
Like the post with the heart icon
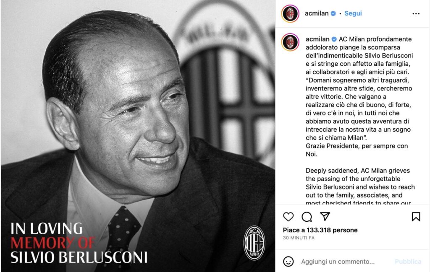point(288,217)
